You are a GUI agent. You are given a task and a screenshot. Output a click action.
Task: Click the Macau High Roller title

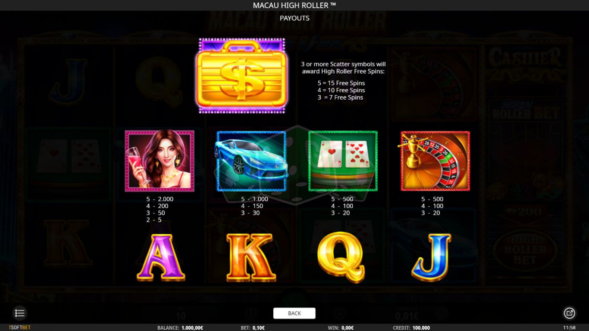(x=294, y=5)
